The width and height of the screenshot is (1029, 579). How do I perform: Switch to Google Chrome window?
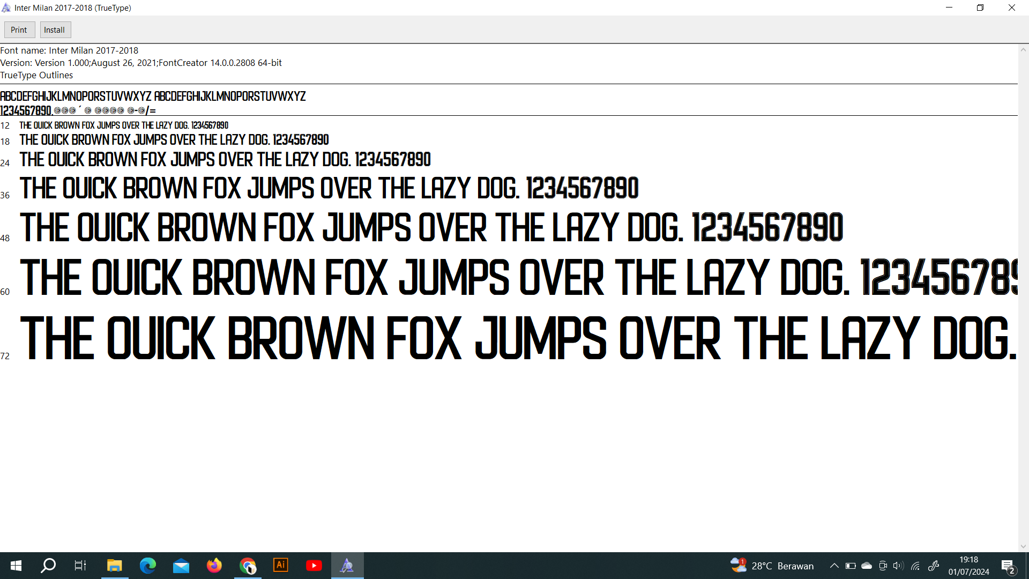point(248,566)
